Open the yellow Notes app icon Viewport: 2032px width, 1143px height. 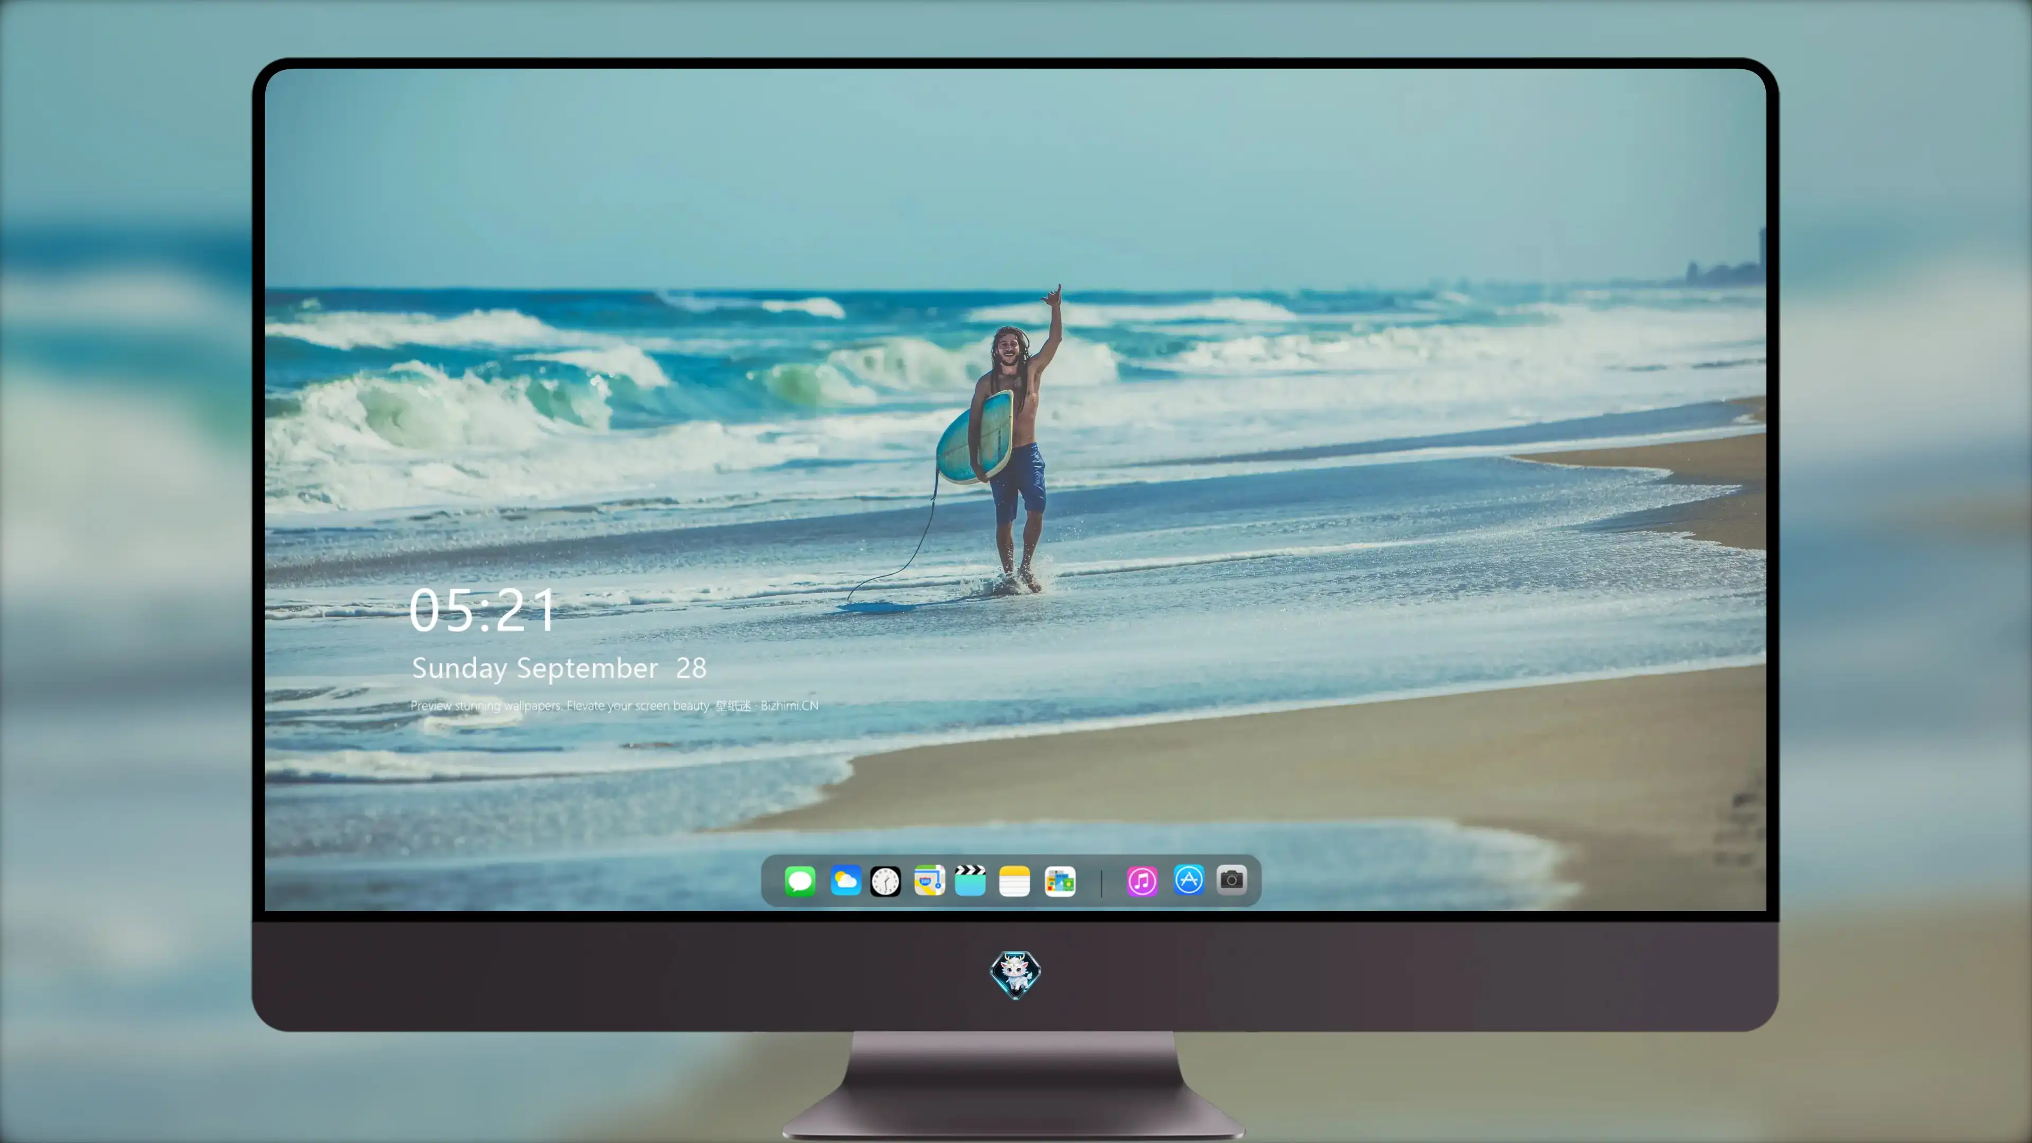(1014, 881)
